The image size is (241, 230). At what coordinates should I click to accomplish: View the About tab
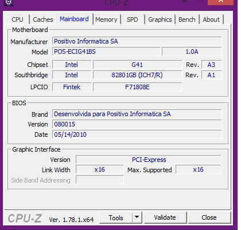tap(211, 19)
